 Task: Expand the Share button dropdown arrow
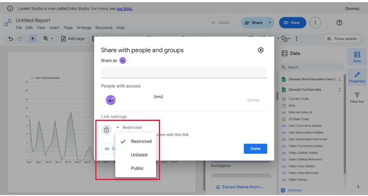coord(270,23)
